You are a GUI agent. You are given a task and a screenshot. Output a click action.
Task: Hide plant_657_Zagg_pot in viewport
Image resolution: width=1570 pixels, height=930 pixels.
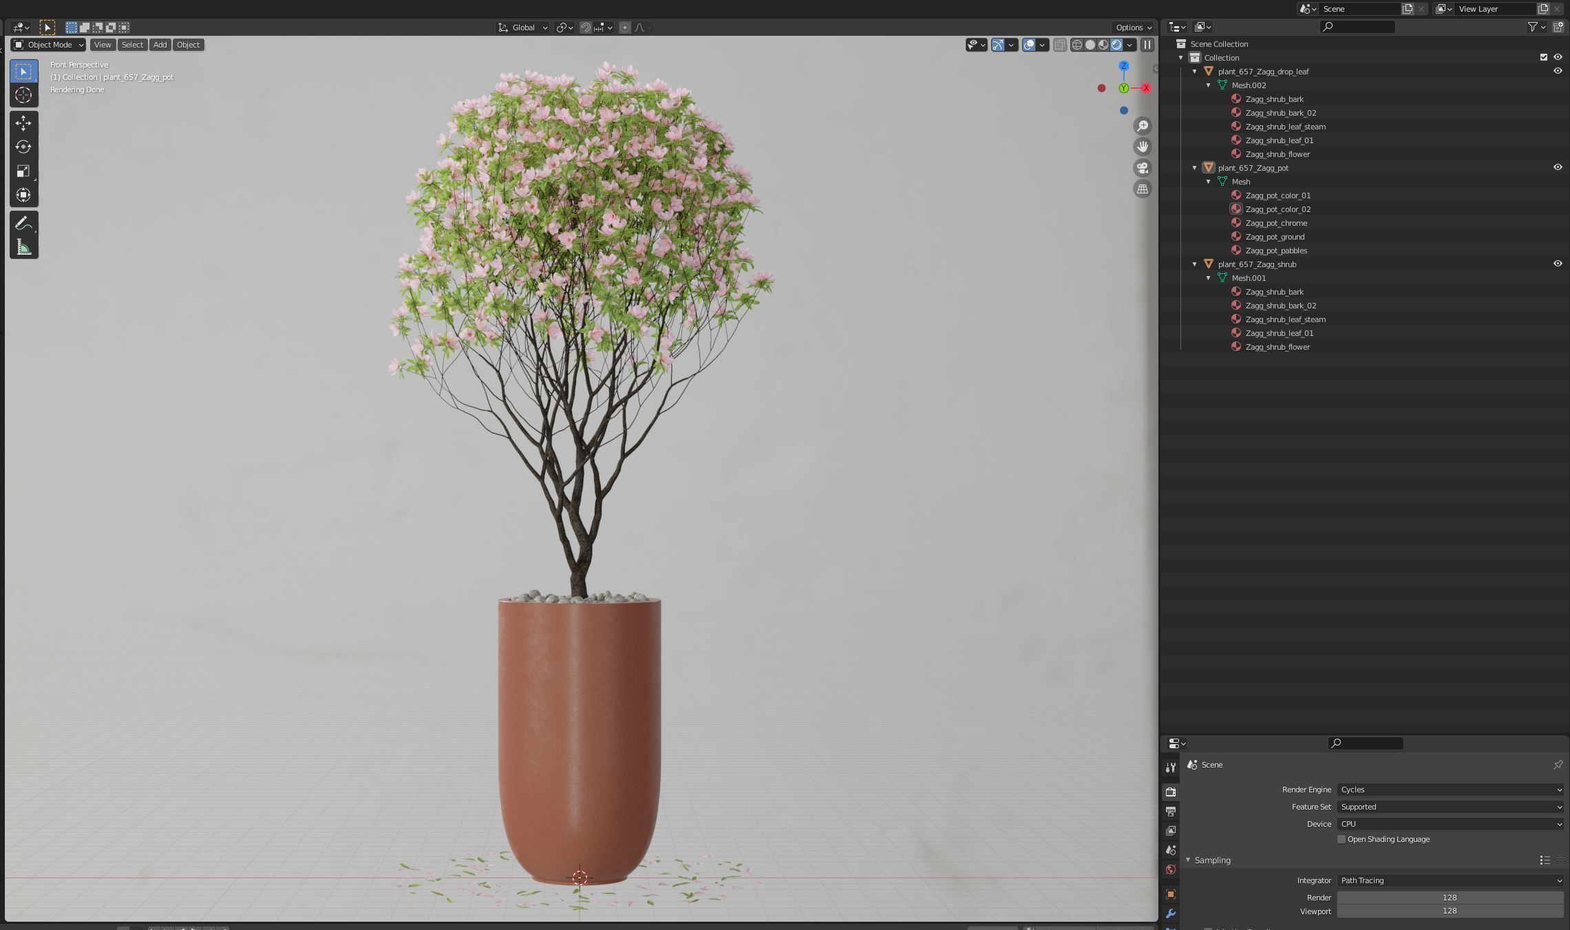[x=1558, y=167]
